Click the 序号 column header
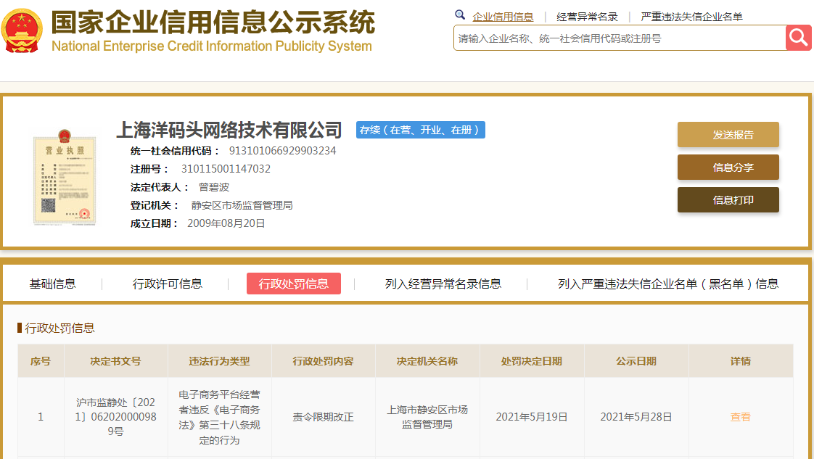 (x=41, y=361)
